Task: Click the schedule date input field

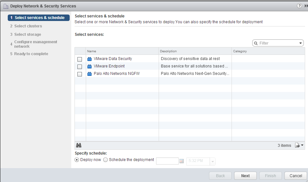Action: coord(167,161)
